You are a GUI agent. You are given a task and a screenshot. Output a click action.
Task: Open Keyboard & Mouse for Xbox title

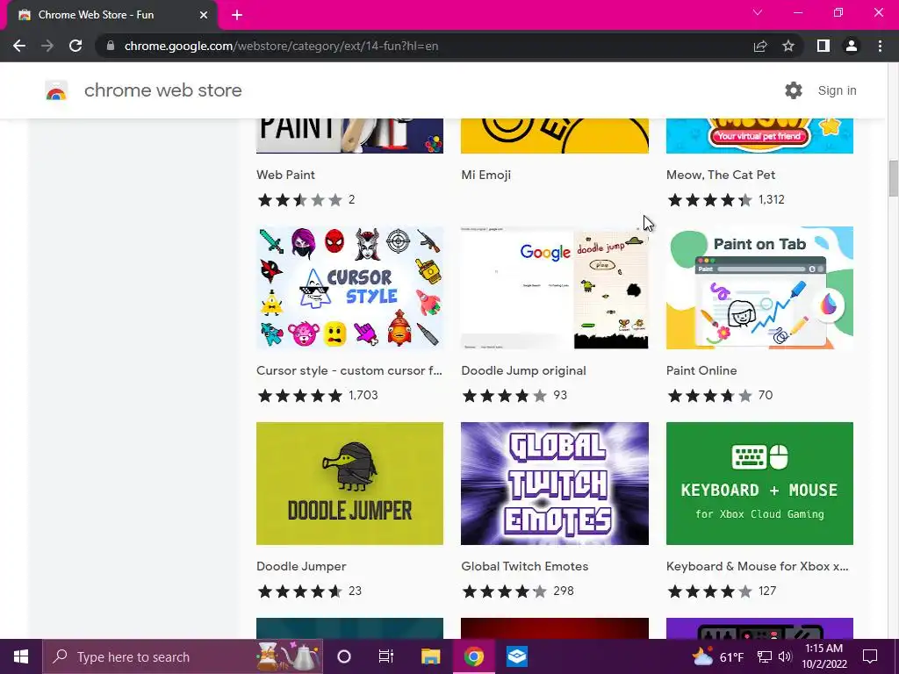point(757,566)
